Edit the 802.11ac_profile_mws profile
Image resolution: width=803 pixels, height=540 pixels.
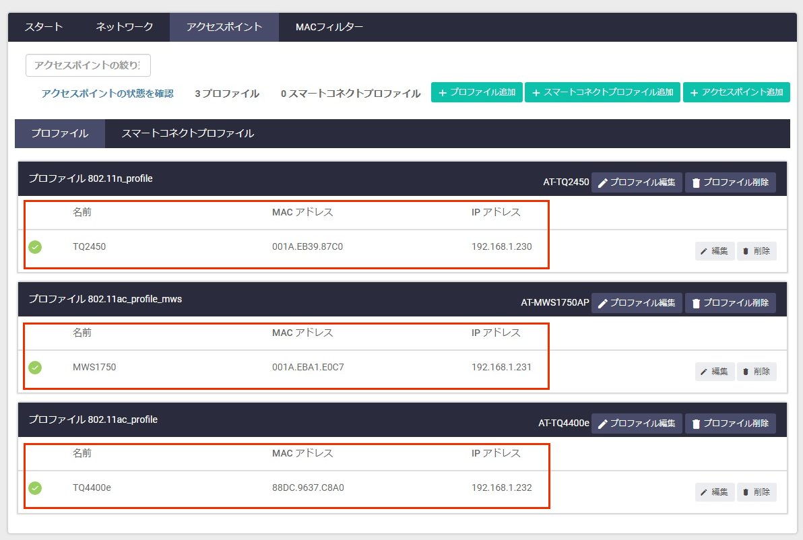tap(637, 302)
